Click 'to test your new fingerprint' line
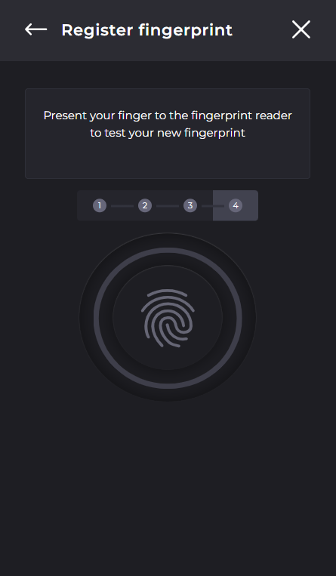The width and height of the screenshot is (336, 576). coord(168,133)
